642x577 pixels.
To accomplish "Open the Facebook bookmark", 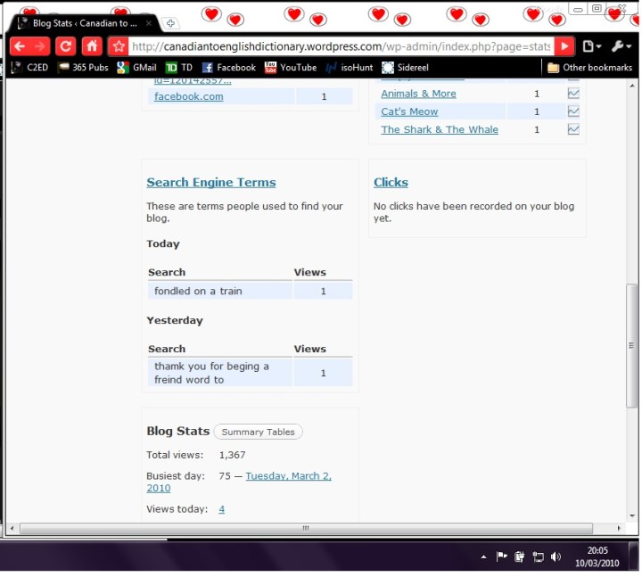I will coord(228,67).
